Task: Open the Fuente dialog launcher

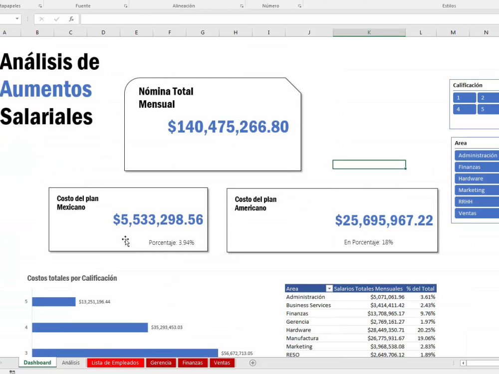Action: (126, 6)
